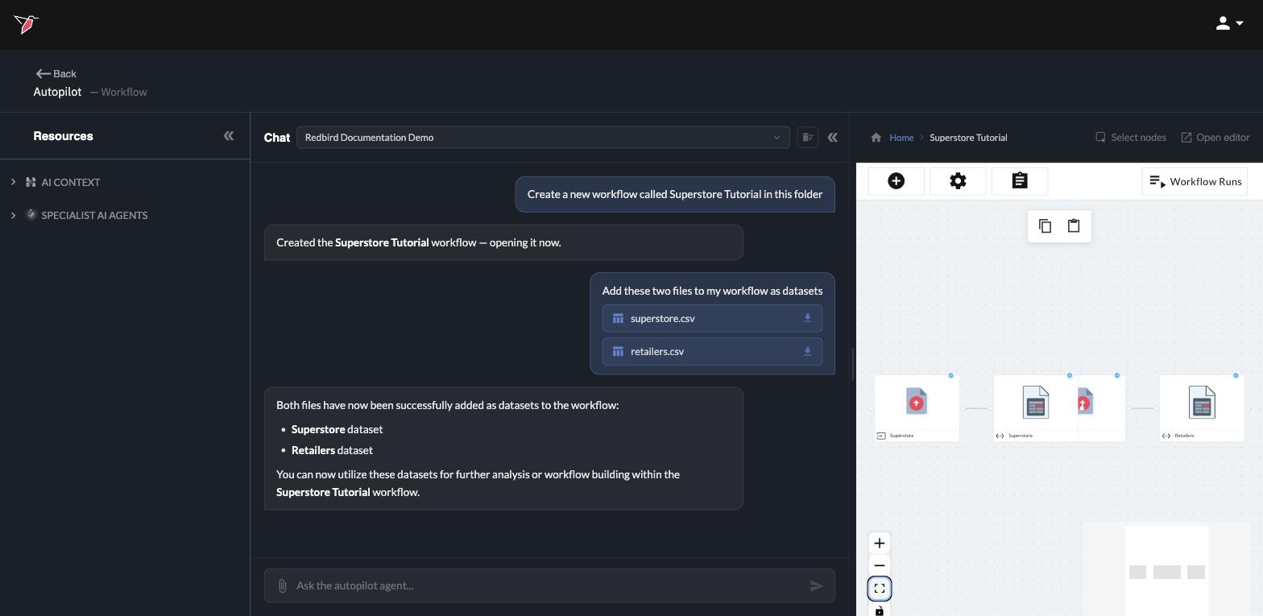This screenshot has width=1263, height=616.
Task: Click the superstore.csv file name
Action: click(x=662, y=318)
